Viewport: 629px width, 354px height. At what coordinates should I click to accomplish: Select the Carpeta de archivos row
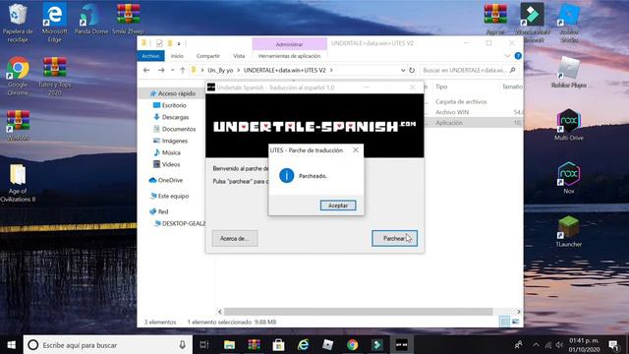click(461, 102)
